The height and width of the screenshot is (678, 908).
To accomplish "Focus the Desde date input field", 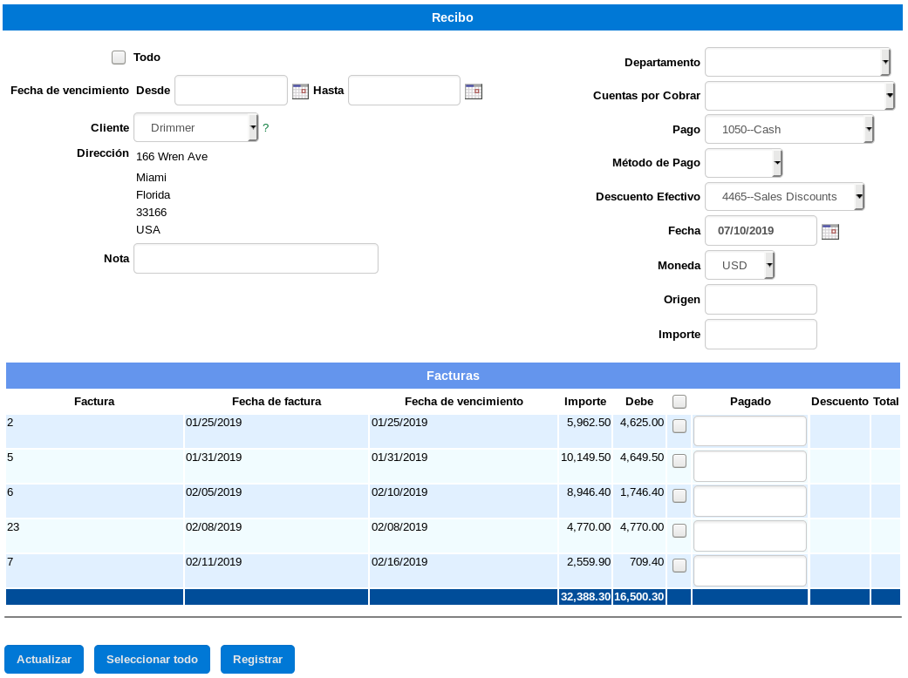I will tap(231, 91).
